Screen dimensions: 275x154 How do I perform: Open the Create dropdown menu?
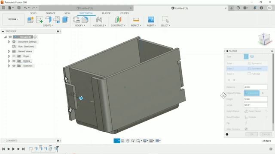pyautogui.click(x=48, y=26)
